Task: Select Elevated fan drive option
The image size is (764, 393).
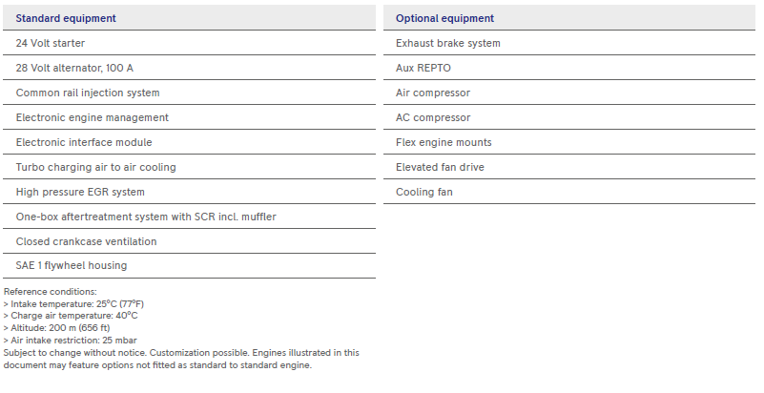Action: click(x=569, y=167)
